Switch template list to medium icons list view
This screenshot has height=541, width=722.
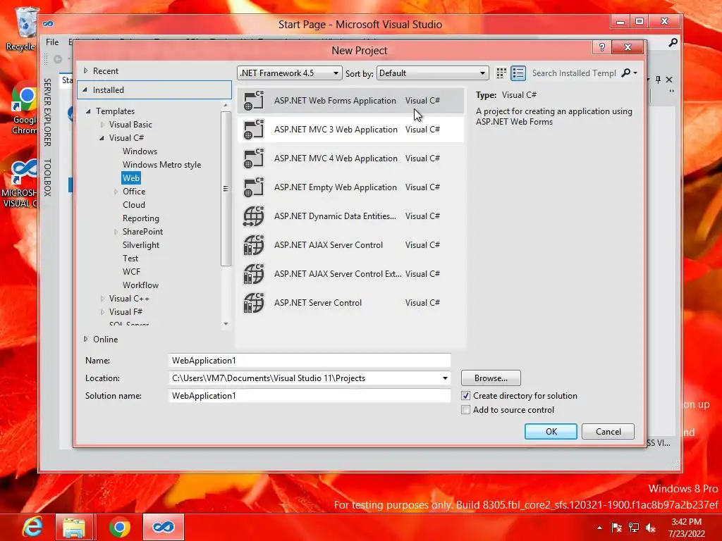click(518, 73)
